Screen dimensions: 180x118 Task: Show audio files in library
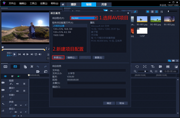[135, 12]
